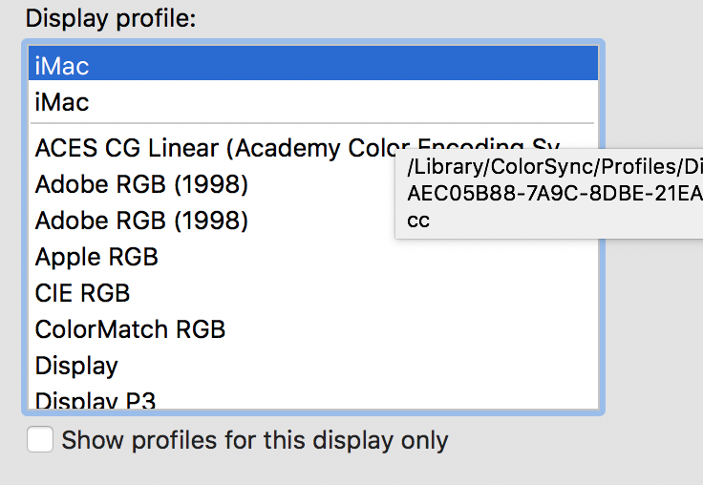Select ColorMatch RGB profile
The height and width of the screenshot is (485, 703).
pos(130,329)
